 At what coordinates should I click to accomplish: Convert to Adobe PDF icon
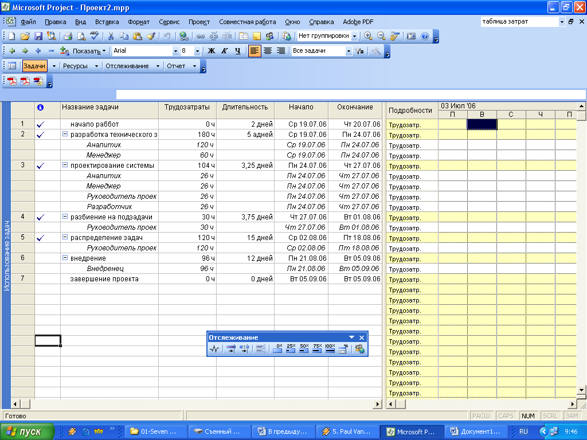coord(11,81)
